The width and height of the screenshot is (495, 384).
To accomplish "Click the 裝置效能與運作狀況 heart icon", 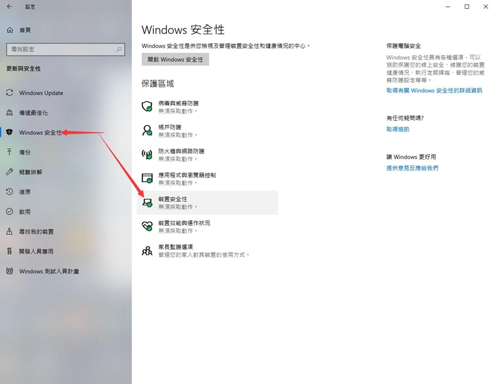I will click(147, 226).
